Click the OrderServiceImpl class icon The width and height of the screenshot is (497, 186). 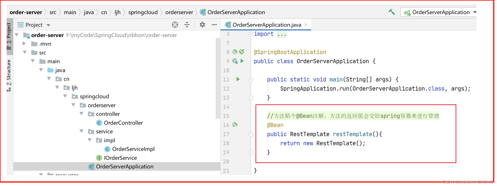pos(107,149)
